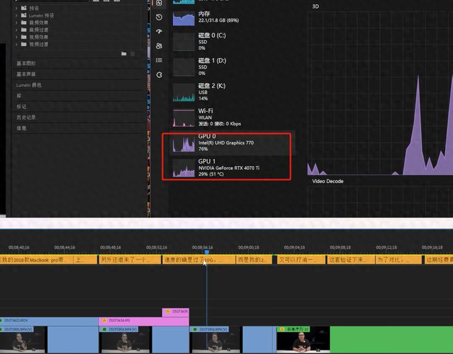Open the 历史记录 panel
This screenshot has width=453, height=354.
point(26,118)
